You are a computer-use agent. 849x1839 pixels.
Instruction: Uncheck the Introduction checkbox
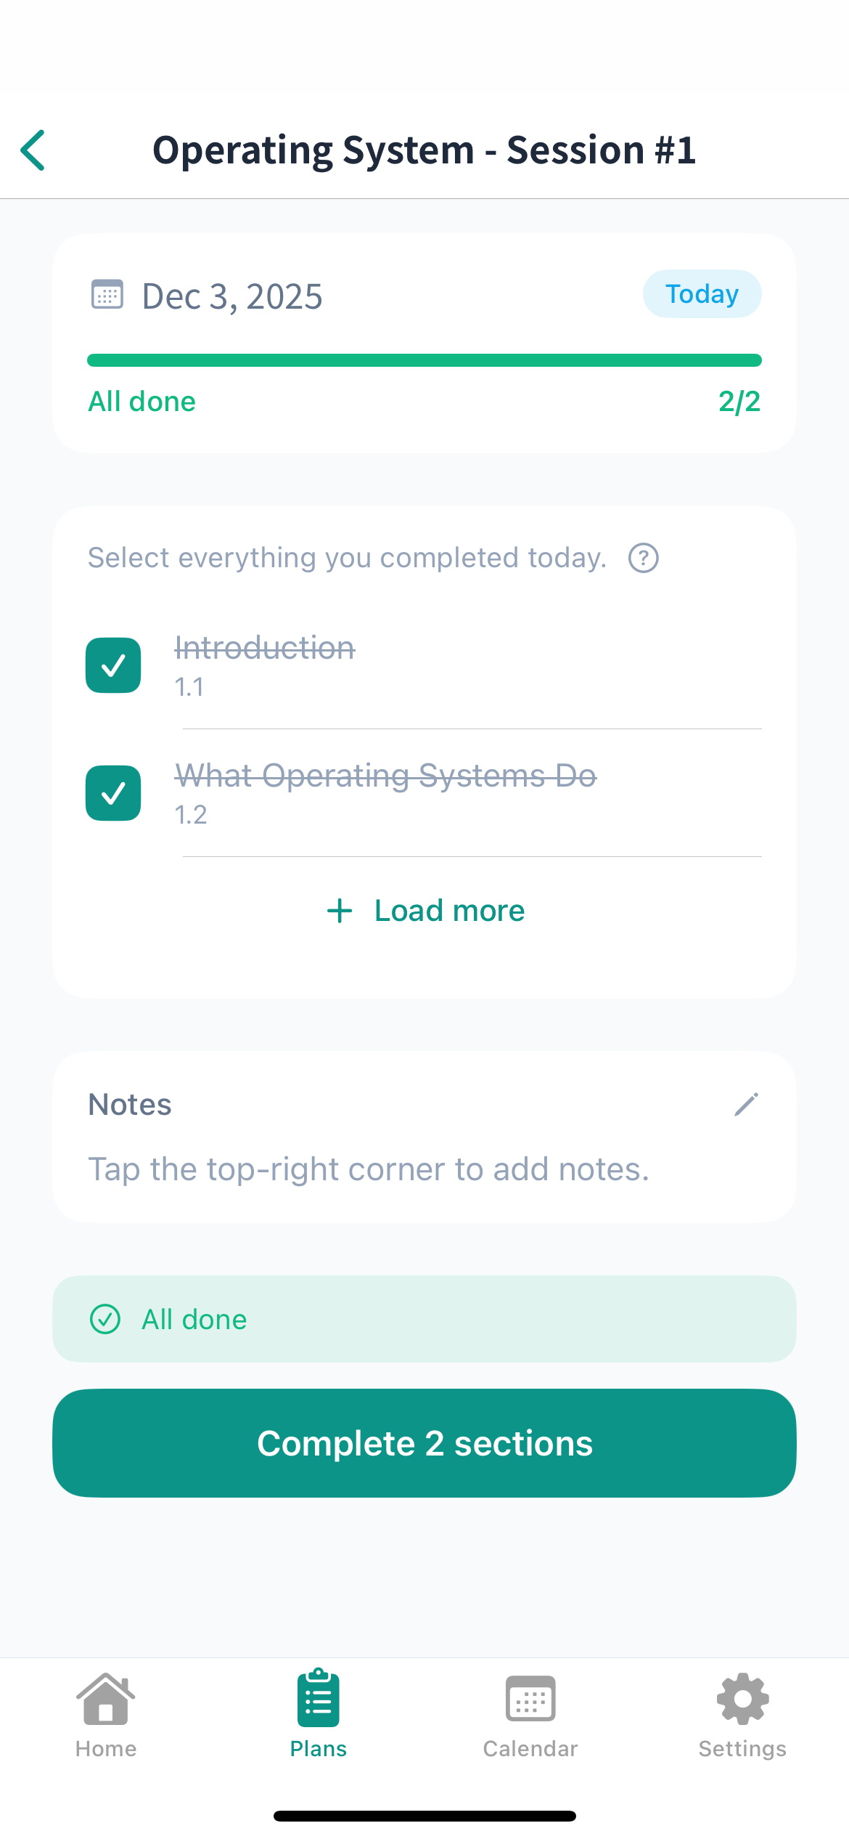point(113,665)
